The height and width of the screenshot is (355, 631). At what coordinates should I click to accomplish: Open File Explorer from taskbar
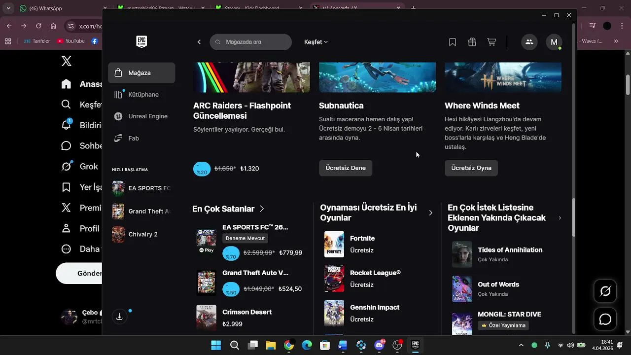[271, 345]
